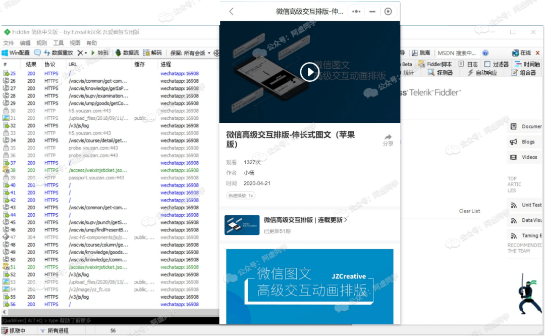545x336 pixels.
Task: Select session 54 yz_fc.ico row
Action: pos(101,290)
